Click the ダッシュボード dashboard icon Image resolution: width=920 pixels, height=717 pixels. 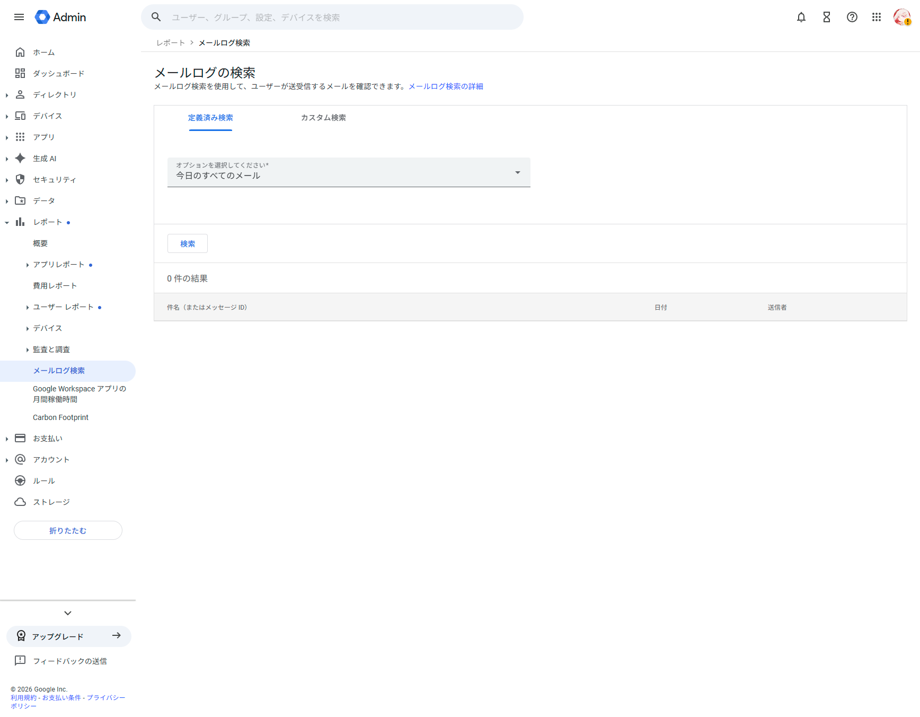click(x=20, y=73)
